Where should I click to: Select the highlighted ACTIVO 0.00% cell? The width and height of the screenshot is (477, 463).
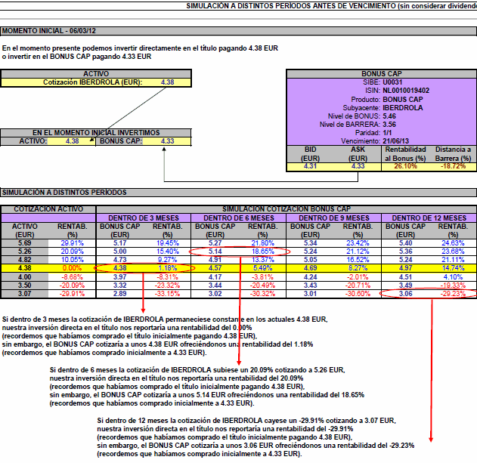coord(72,268)
